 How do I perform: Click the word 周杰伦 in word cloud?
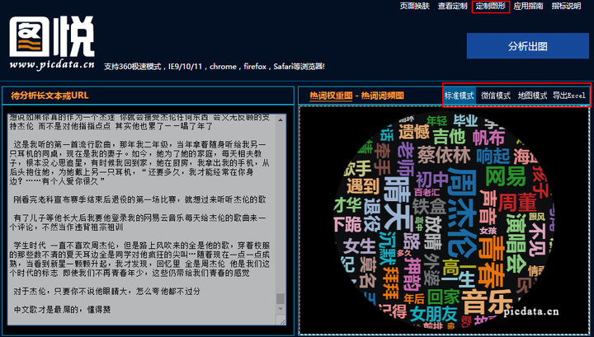461,213
